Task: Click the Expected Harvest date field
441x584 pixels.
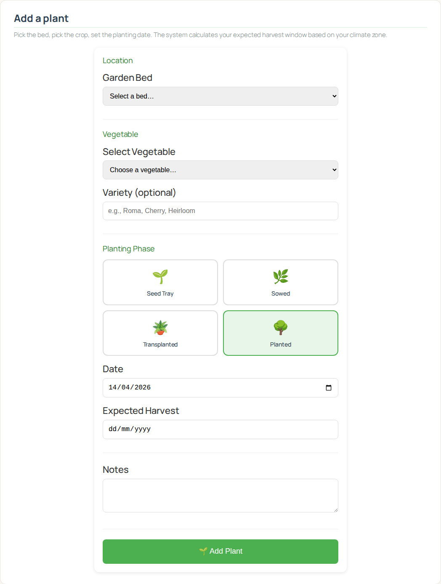Action: (220, 429)
